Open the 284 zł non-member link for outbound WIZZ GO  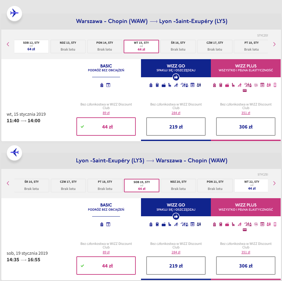[176, 113]
